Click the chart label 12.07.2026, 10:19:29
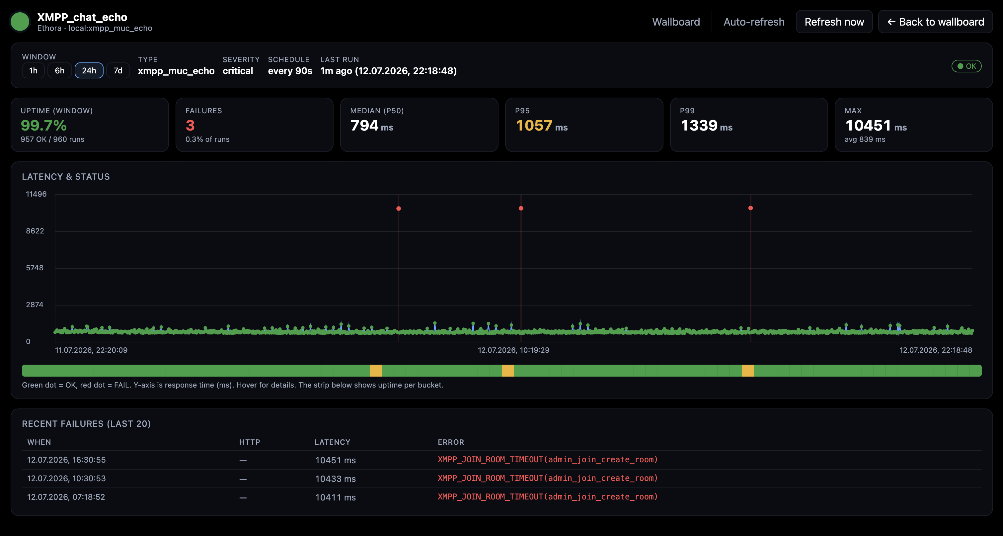Image resolution: width=1003 pixels, height=536 pixels. [513, 350]
